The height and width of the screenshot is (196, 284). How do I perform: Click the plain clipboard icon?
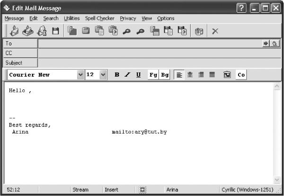pyautogui.click(x=86, y=30)
